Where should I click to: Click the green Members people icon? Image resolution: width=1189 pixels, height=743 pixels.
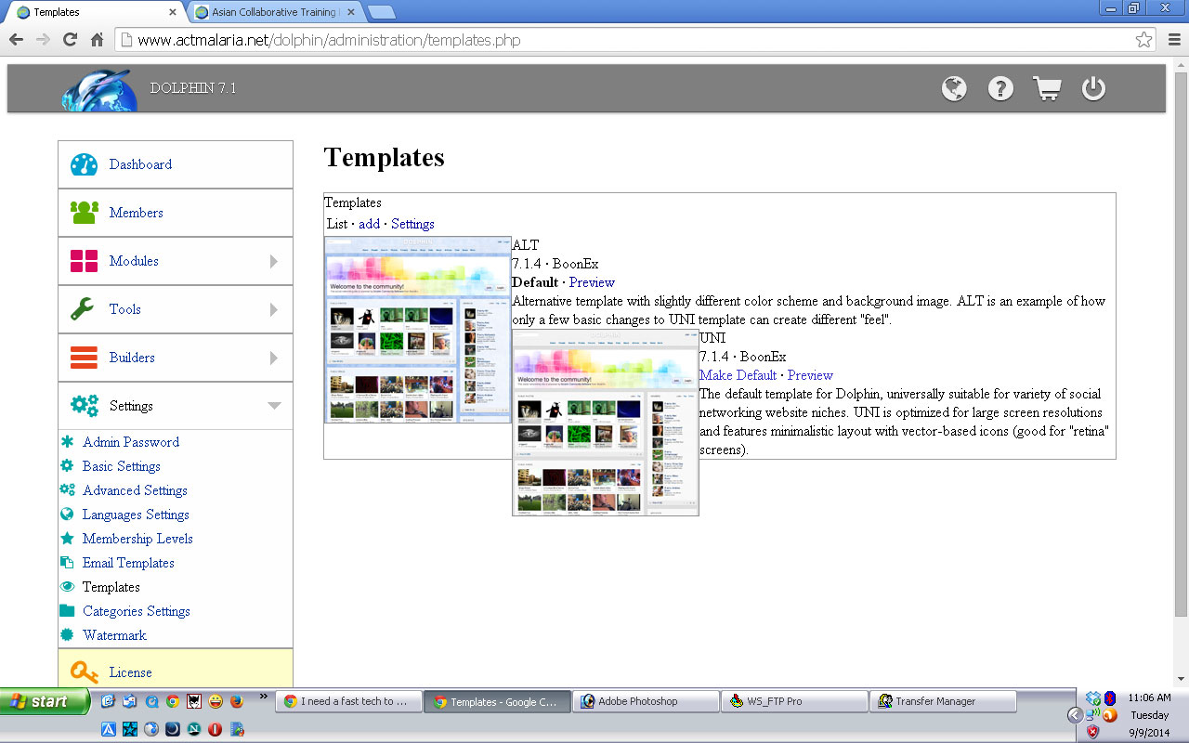pos(84,213)
